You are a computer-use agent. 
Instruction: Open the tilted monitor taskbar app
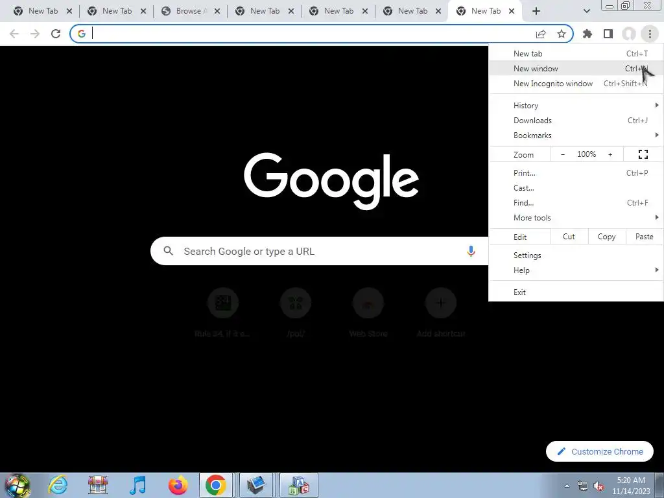coord(256,485)
